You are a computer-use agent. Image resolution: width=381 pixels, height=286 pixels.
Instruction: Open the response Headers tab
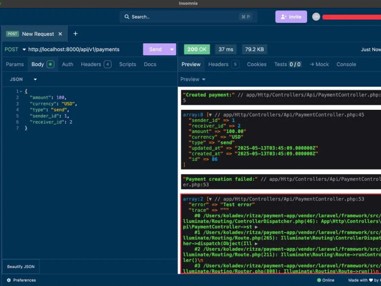(x=224, y=64)
